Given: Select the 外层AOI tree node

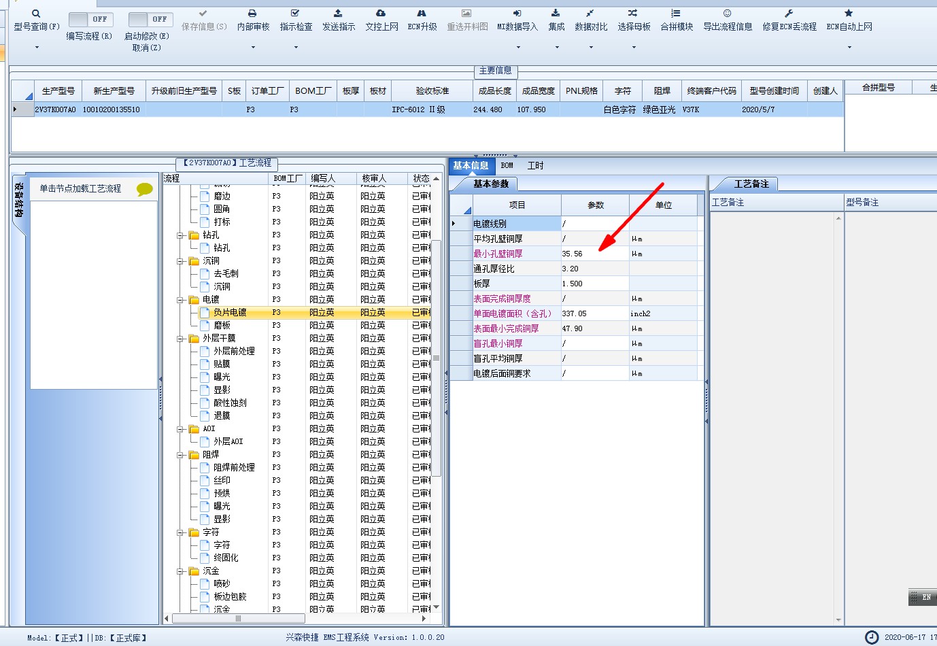Looking at the screenshot, I should pos(228,442).
